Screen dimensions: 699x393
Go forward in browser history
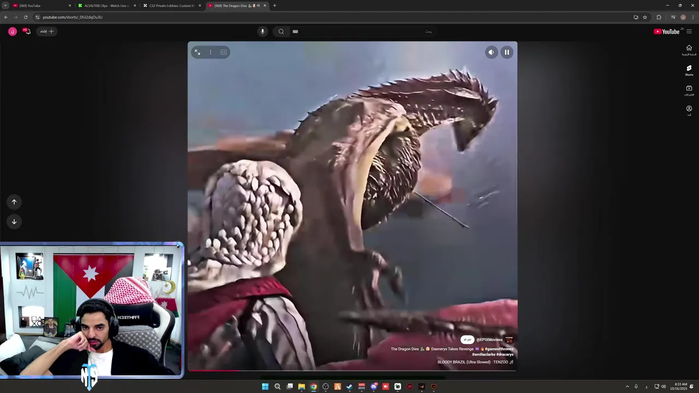coord(16,17)
